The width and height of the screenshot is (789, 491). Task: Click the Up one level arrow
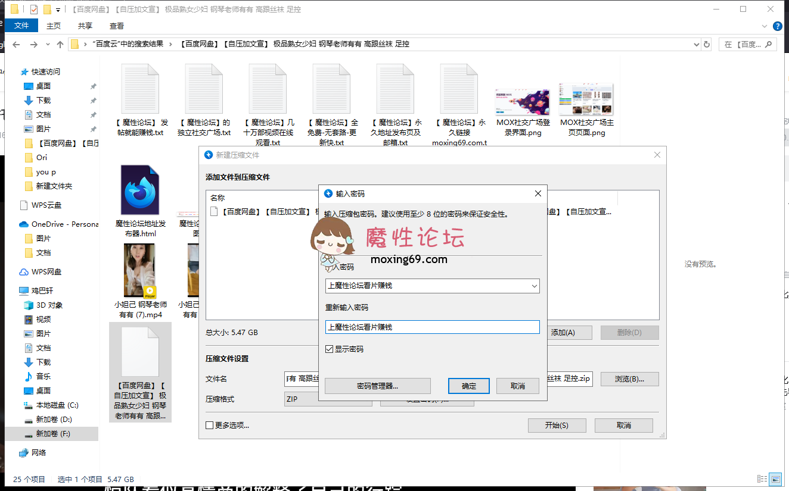click(x=60, y=45)
